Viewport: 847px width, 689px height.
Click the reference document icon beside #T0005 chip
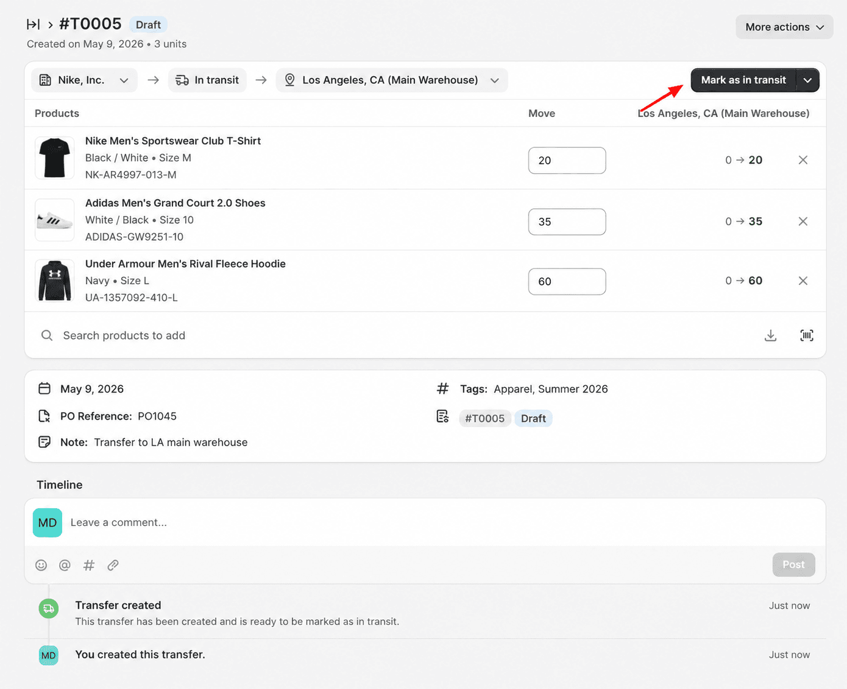tap(443, 416)
